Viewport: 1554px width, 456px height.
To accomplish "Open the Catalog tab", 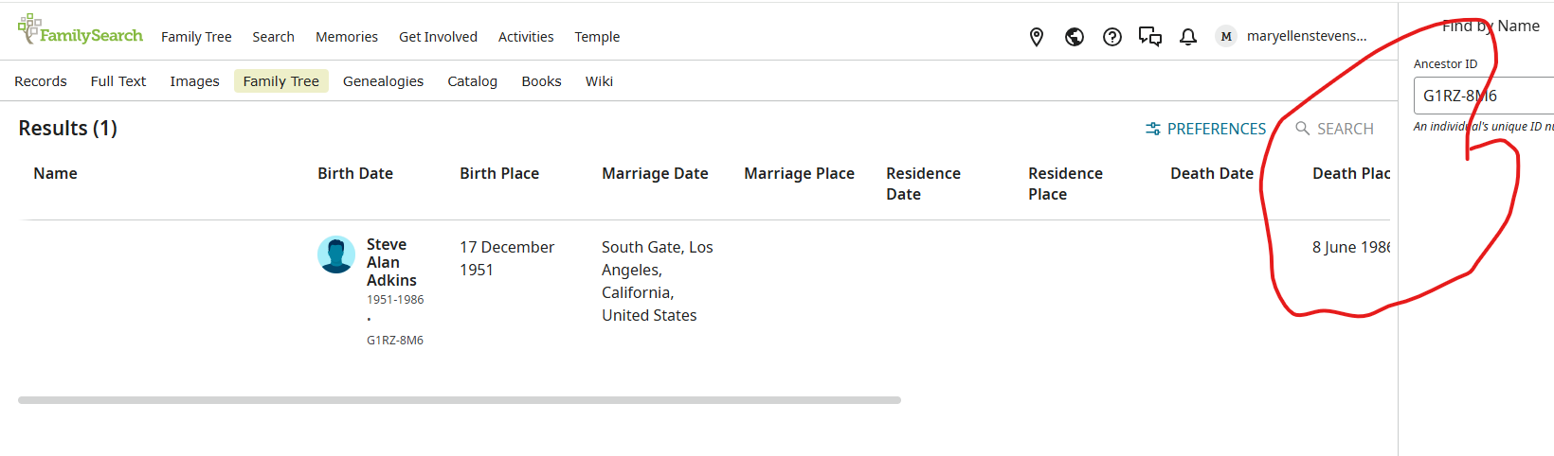I will tap(472, 81).
